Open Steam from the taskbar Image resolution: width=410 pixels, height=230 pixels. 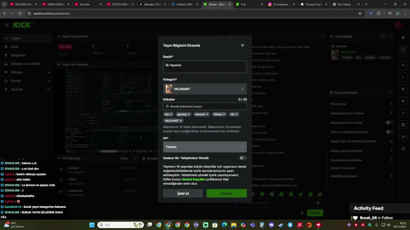pyautogui.click(x=281, y=225)
